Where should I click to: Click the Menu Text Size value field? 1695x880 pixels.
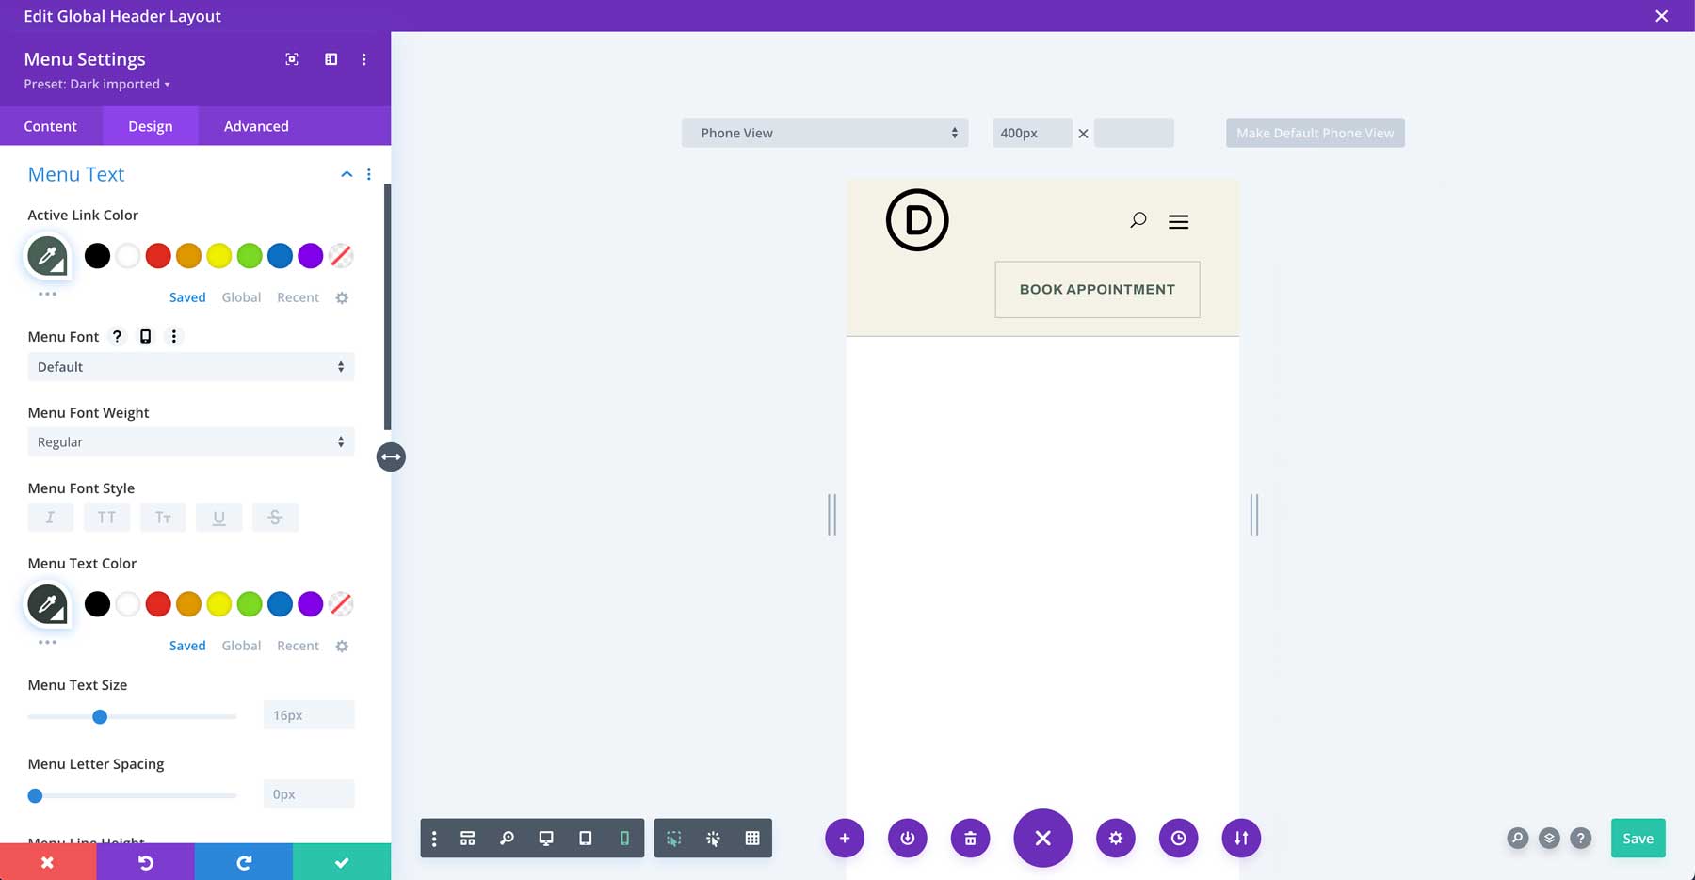click(309, 714)
